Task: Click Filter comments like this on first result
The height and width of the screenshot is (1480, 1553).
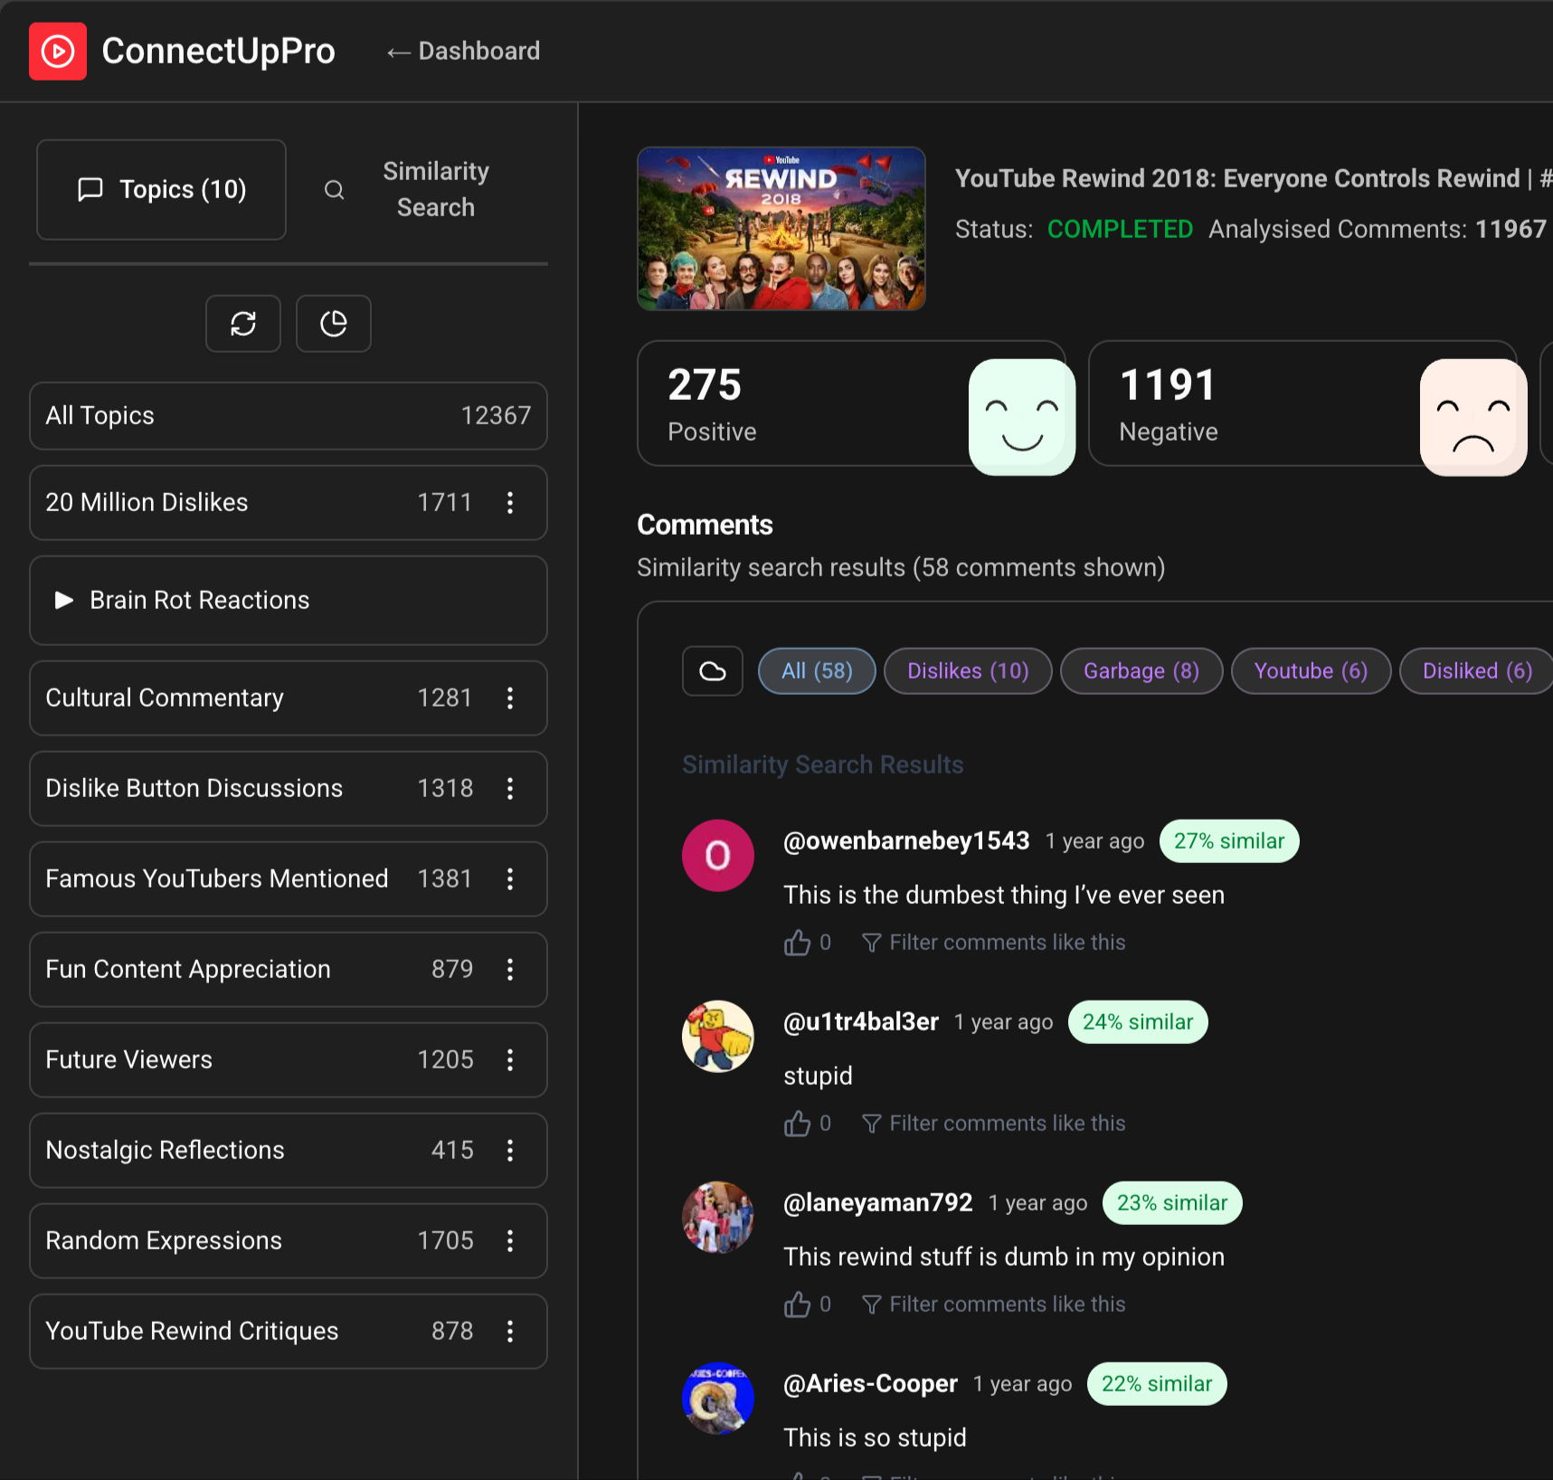Action: 1006,942
